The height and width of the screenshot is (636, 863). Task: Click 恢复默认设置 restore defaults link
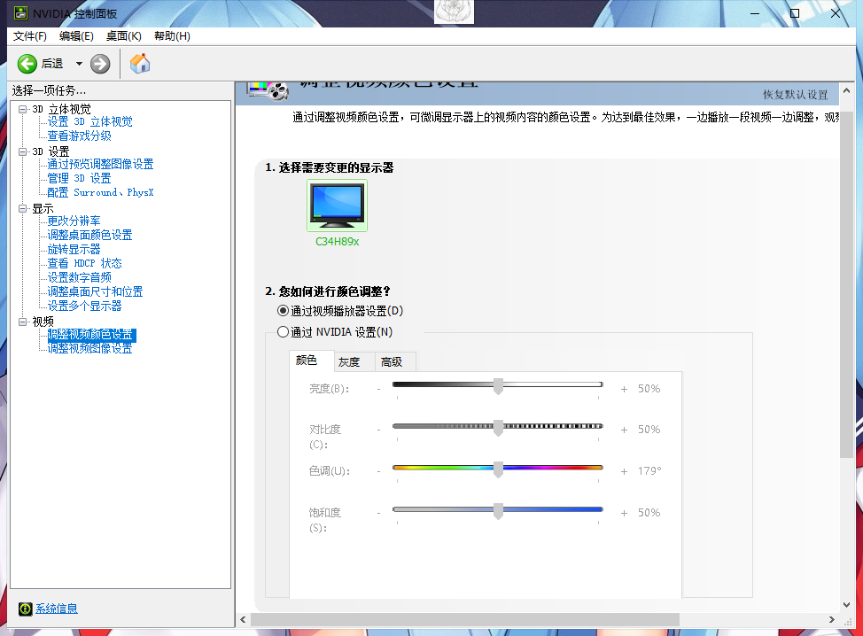[796, 95]
